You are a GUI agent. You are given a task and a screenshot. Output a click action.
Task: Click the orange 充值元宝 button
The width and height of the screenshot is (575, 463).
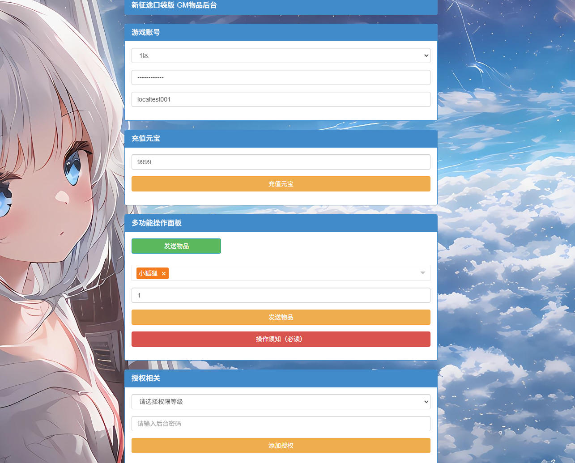click(281, 184)
